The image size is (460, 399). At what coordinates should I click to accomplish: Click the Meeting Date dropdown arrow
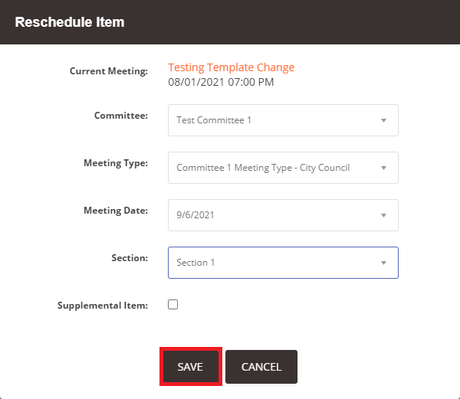383,215
